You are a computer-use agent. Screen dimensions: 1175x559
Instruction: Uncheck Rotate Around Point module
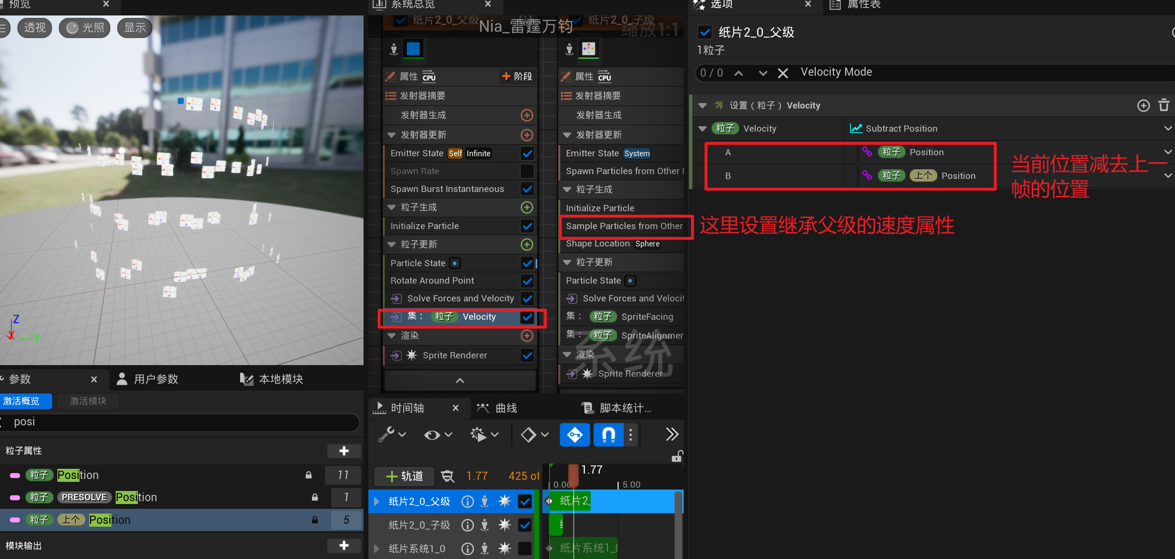point(527,281)
